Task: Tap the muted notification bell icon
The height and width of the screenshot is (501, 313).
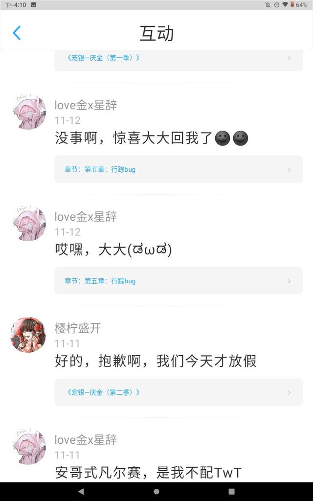Action: tap(268, 5)
